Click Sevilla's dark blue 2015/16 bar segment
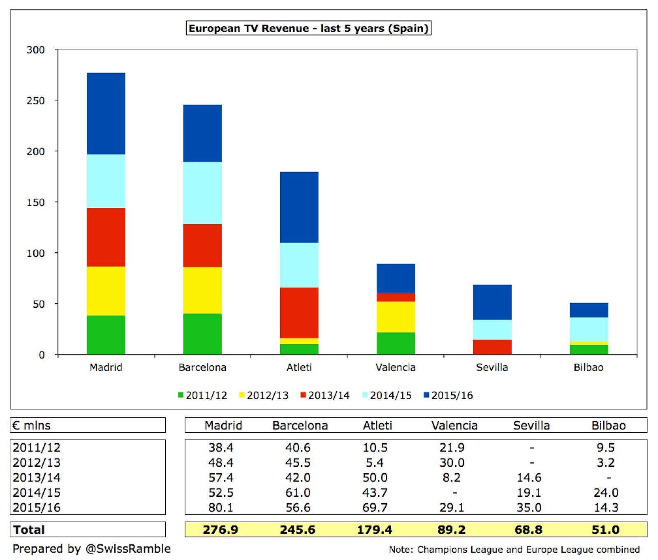Viewport: 658px width, 560px height. pyautogui.click(x=493, y=302)
